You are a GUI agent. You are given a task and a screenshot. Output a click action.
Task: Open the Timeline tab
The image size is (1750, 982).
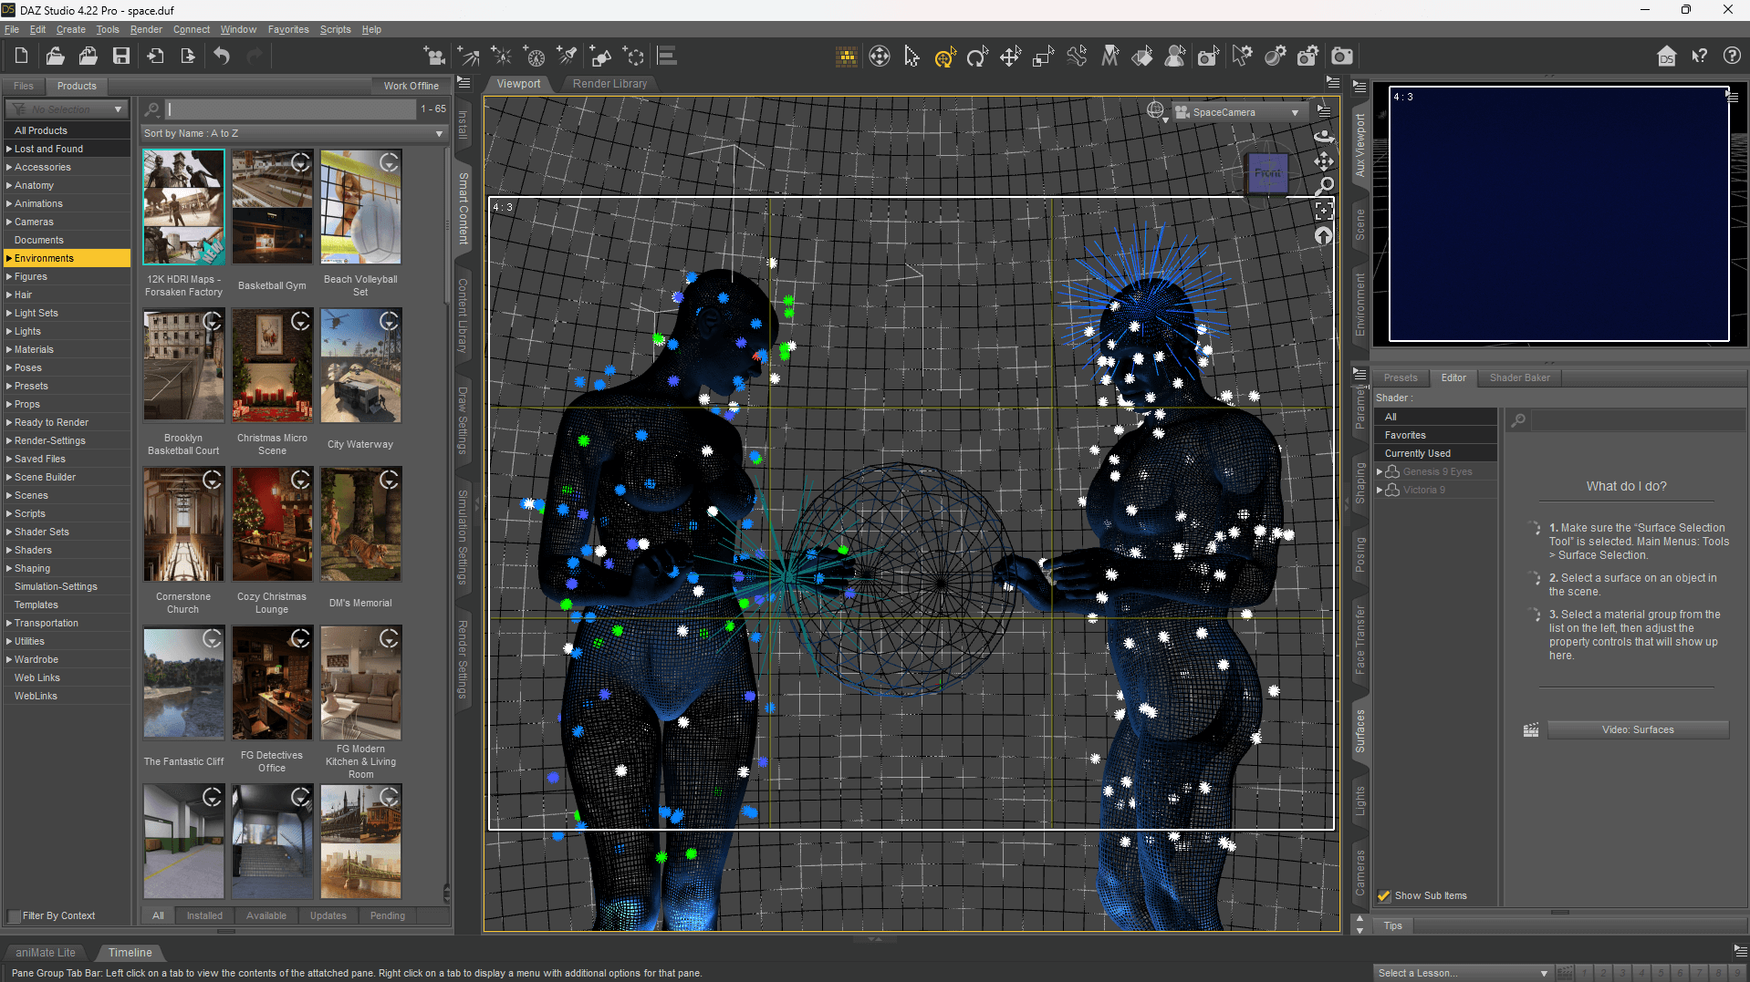tap(130, 952)
